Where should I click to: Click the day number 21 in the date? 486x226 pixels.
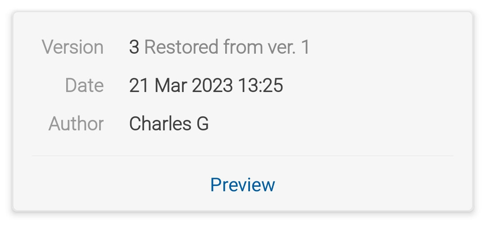click(139, 85)
